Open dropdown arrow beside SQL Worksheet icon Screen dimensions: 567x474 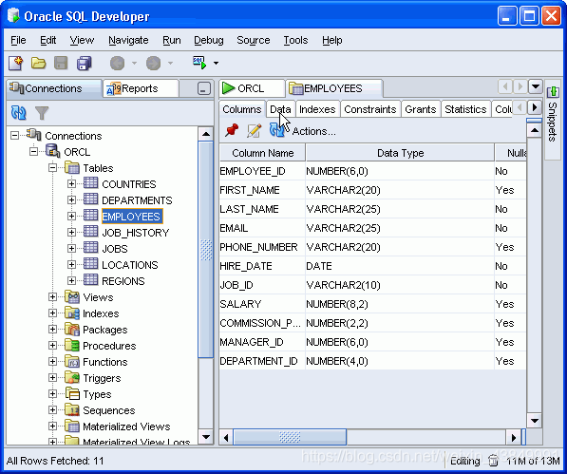(216, 64)
